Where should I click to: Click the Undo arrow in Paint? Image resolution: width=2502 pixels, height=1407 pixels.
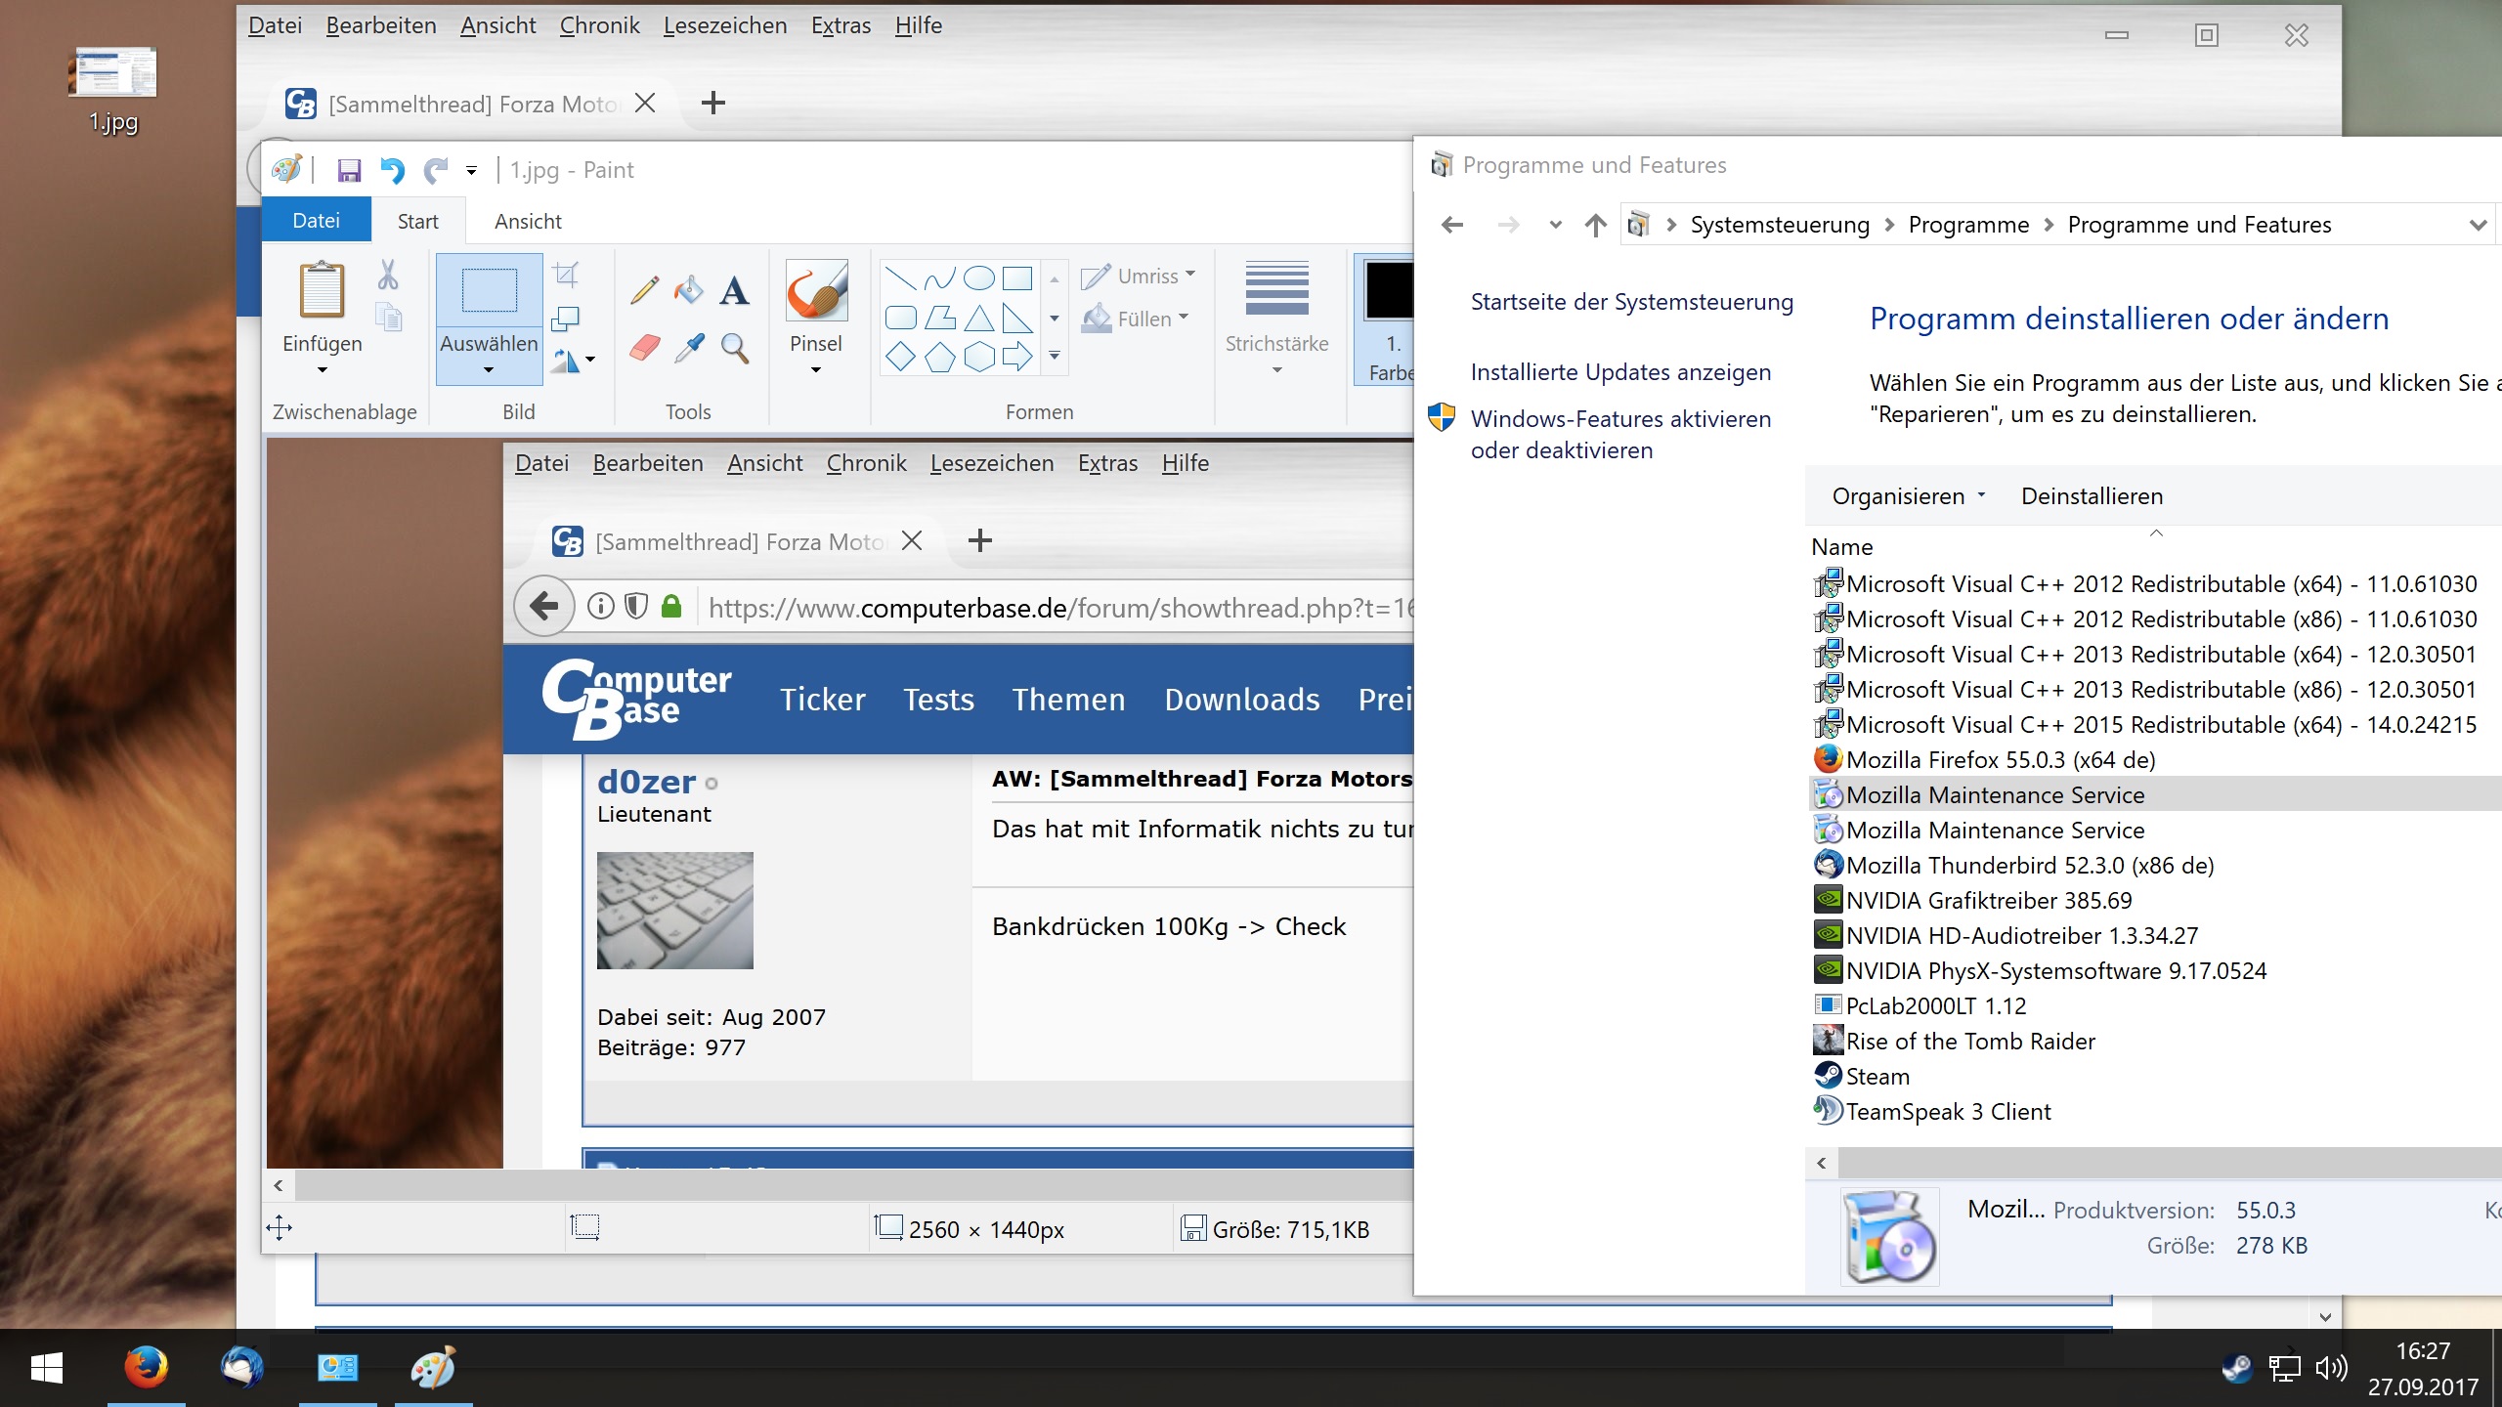point(392,171)
